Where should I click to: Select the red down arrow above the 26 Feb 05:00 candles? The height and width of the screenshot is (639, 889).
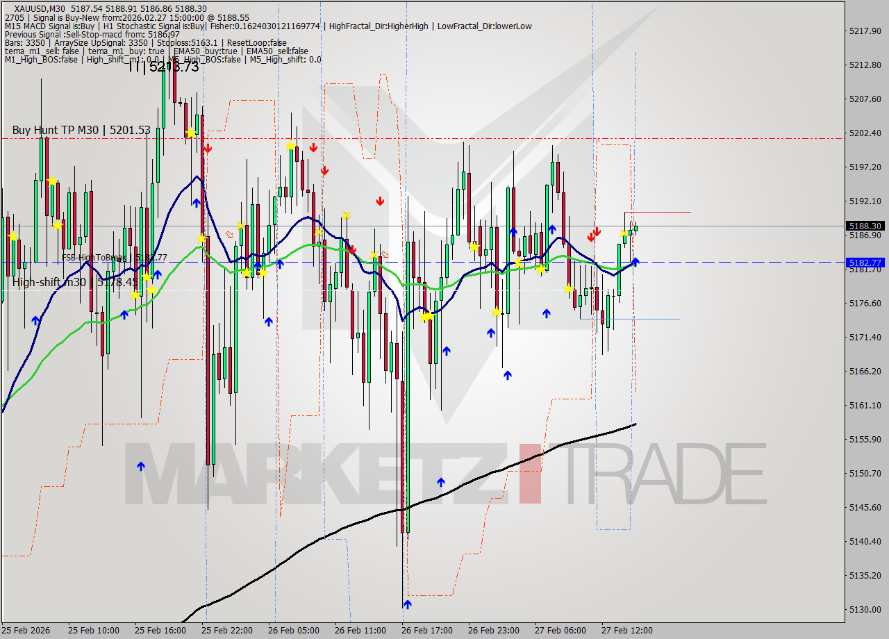[x=313, y=148]
